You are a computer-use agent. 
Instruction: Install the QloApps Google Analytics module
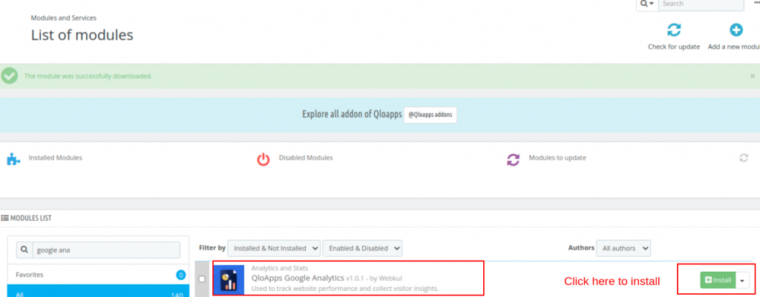click(x=718, y=280)
